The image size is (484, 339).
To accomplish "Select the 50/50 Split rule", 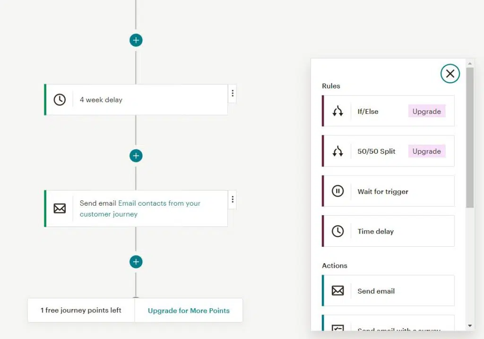I will tap(388, 151).
